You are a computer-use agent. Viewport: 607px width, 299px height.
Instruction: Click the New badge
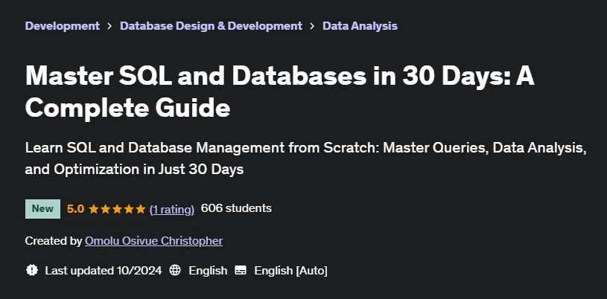click(x=42, y=209)
